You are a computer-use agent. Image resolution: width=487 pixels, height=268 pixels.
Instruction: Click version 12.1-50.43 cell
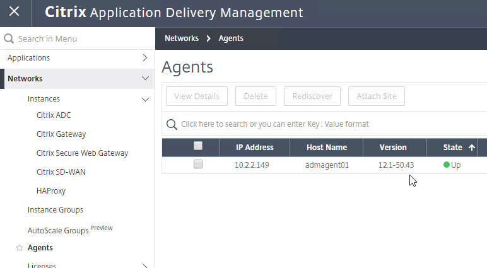(396, 165)
